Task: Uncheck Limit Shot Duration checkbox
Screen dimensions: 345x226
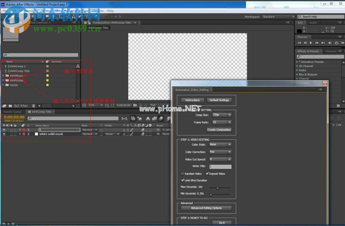Action: click(182, 180)
